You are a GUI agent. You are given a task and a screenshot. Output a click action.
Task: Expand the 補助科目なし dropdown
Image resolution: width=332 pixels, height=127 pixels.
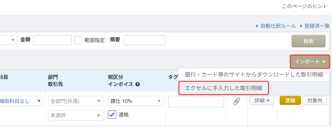tap(21, 101)
